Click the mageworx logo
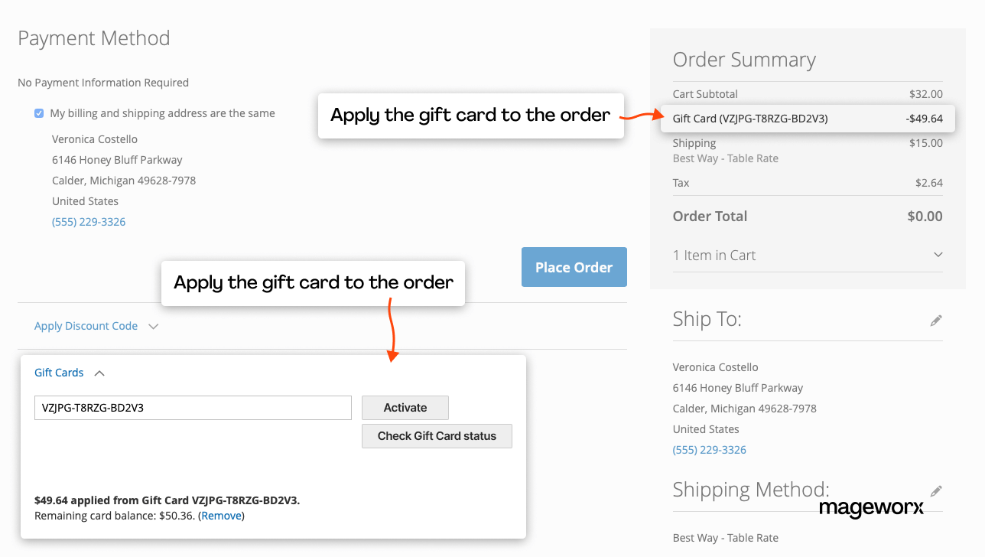 (871, 507)
